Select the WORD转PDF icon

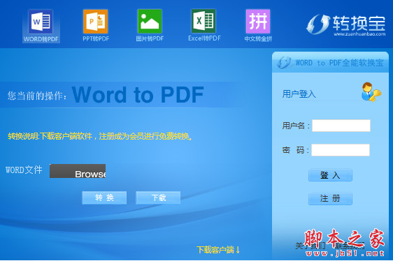click(41, 26)
